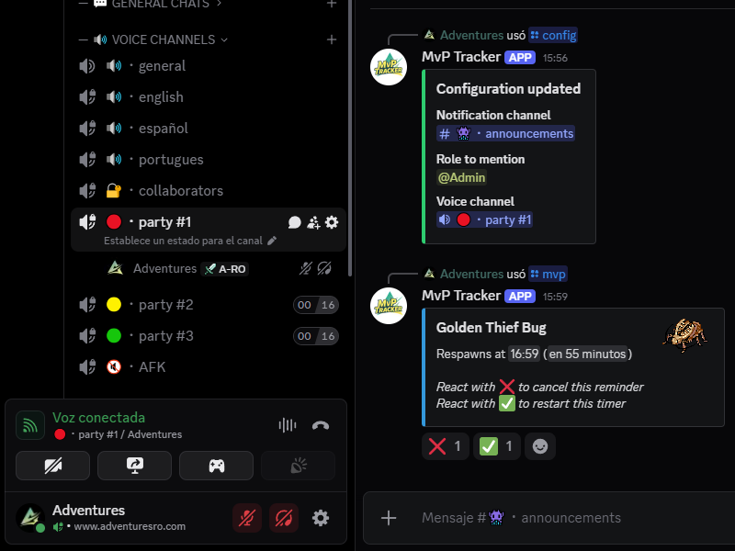The image size is (735, 551).
Task: Toggle camera on in voice panel
Action: click(x=52, y=466)
